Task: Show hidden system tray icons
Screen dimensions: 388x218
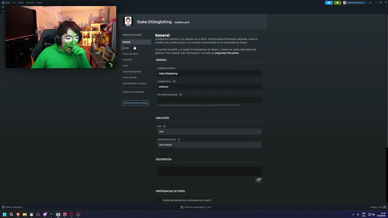Action: pyautogui.click(x=353, y=215)
